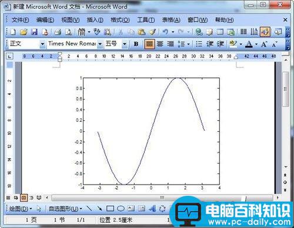Close the document with menu bar X

pos(285,20)
